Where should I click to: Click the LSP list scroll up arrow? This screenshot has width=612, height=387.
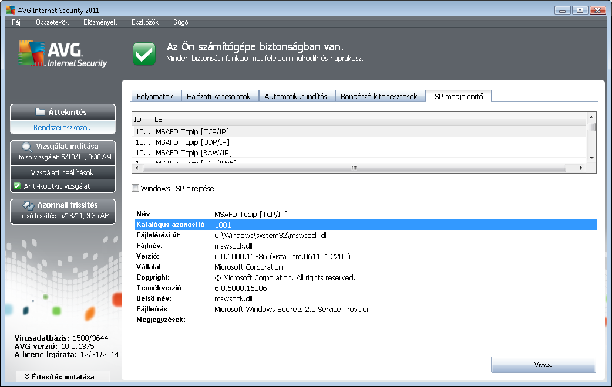591,117
